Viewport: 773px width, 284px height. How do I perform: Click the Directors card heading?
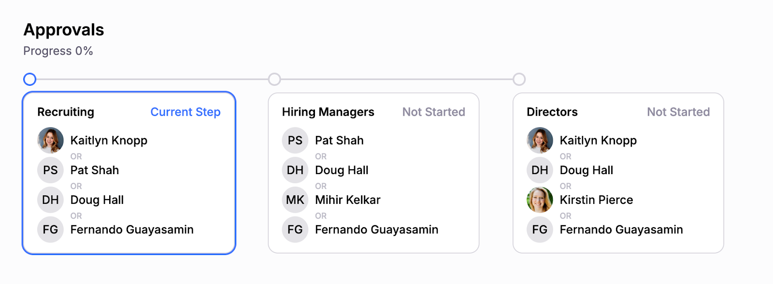pos(552,112)
